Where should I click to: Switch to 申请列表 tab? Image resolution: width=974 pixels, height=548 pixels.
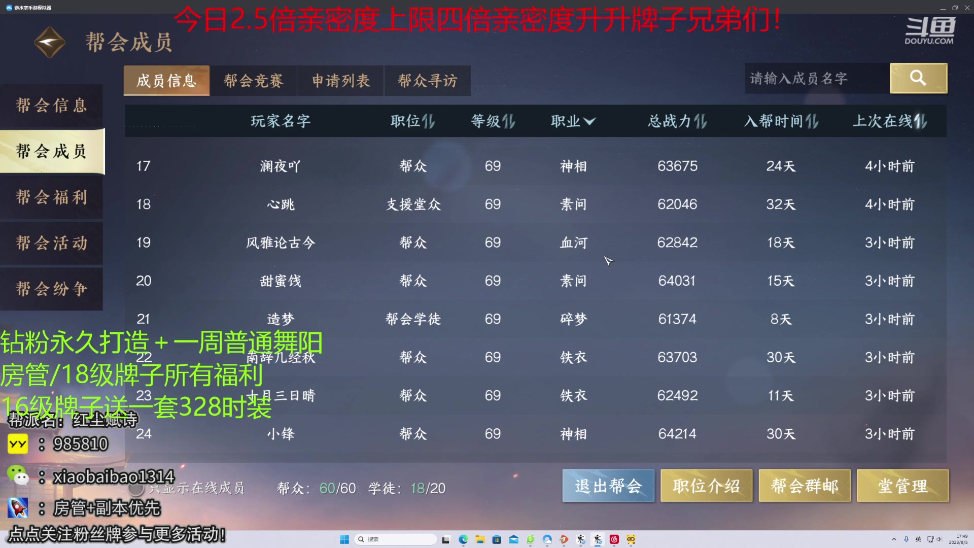tap(341, 80)
